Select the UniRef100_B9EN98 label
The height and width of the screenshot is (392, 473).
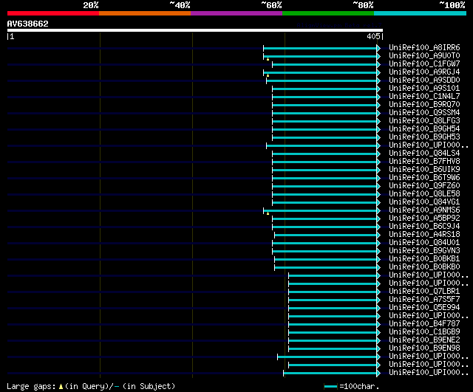pos(424,348)
